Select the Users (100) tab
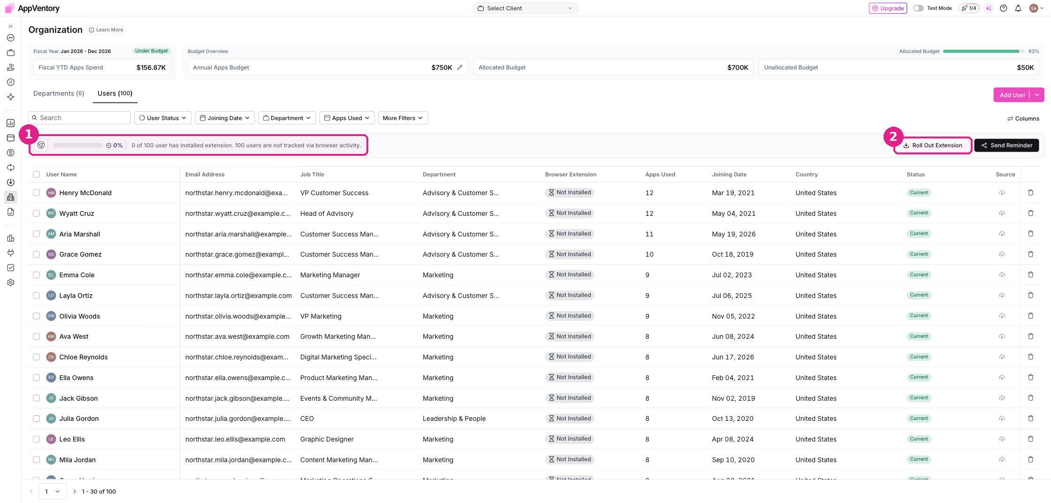Image resolution: width=1051 pixels, height=503 pixels. point(115,93)
